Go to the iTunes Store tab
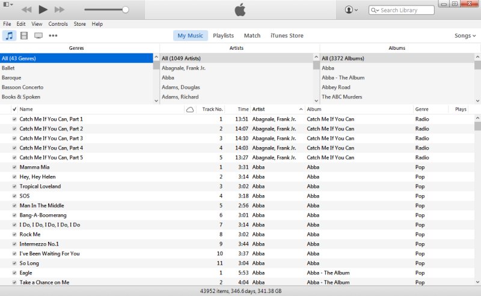 (x=287, y=35)
